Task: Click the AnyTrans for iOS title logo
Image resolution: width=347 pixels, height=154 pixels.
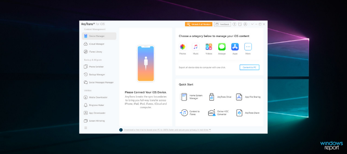Action: click(x=93, y=24)
